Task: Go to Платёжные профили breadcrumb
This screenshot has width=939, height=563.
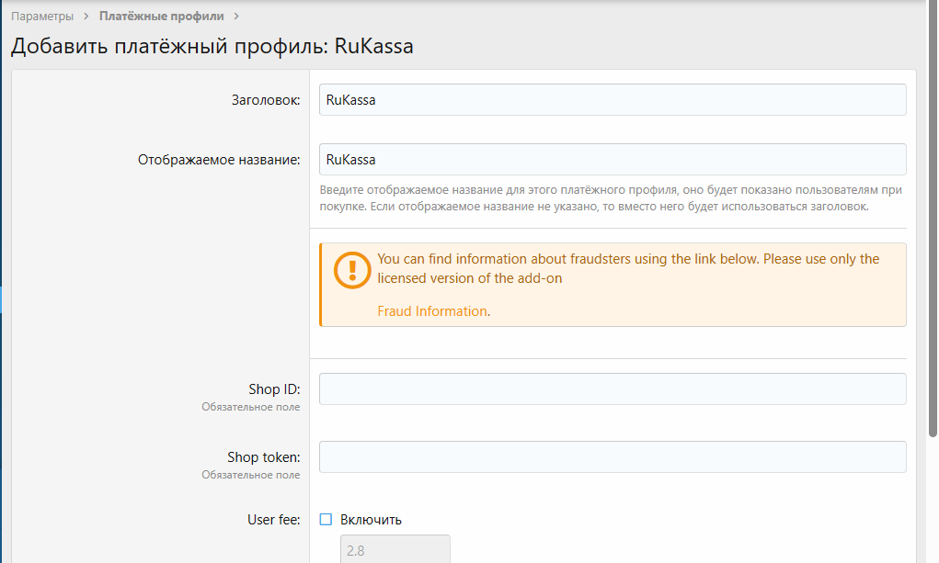Action: [x=161, y=17]
